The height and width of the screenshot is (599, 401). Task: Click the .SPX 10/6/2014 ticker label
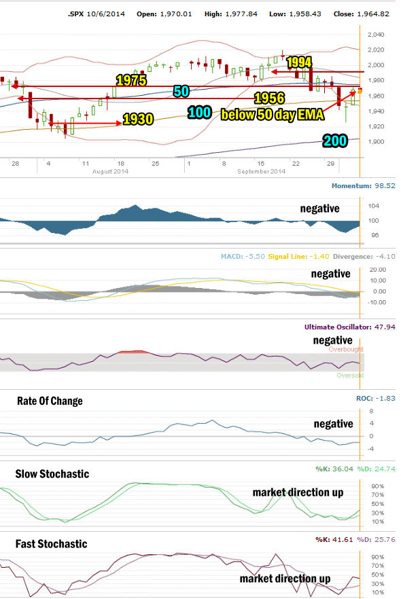pos(97,14)
